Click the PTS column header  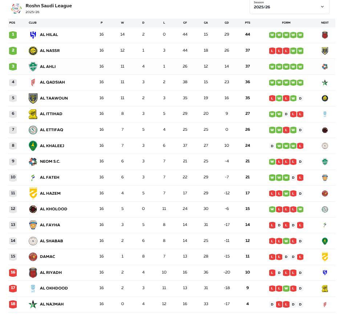coord(247,23)
